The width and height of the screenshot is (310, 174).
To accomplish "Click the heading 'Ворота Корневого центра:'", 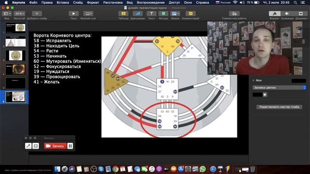I will [x=62, y=35].
